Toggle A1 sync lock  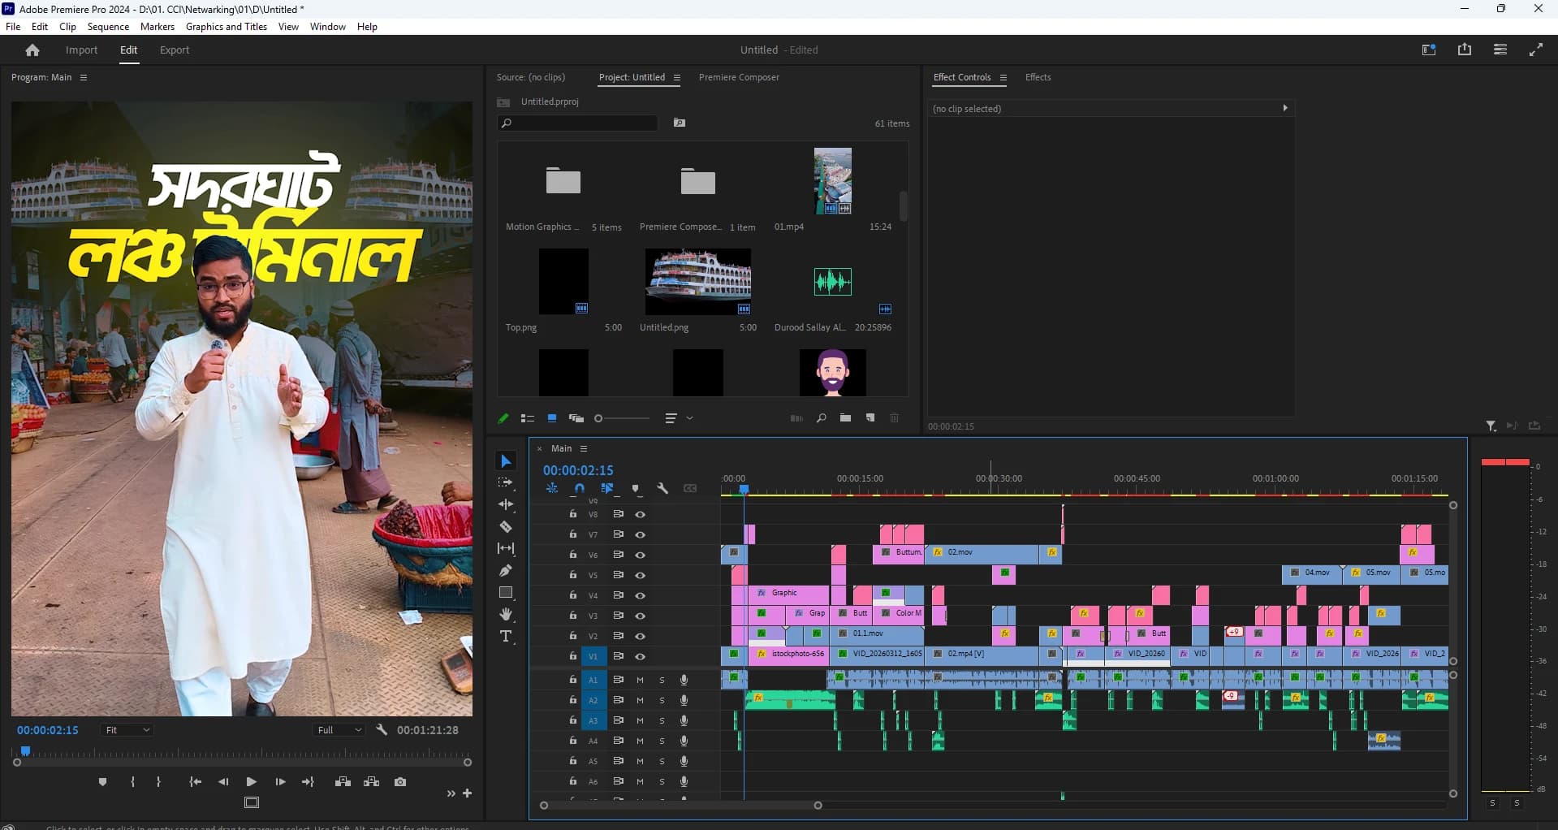pyautogui.click(x=619, y=680)
